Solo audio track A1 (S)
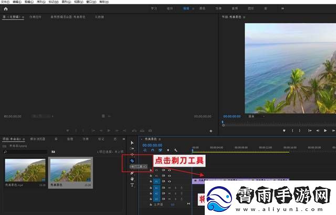Image resolution: width=336 pixels, height=215 pixels. (x=175, y=188)
